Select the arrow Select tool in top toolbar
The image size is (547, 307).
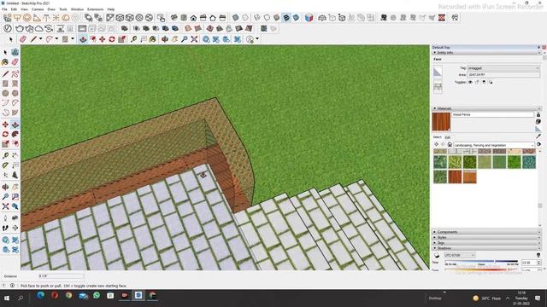click(x=11, y=39)
